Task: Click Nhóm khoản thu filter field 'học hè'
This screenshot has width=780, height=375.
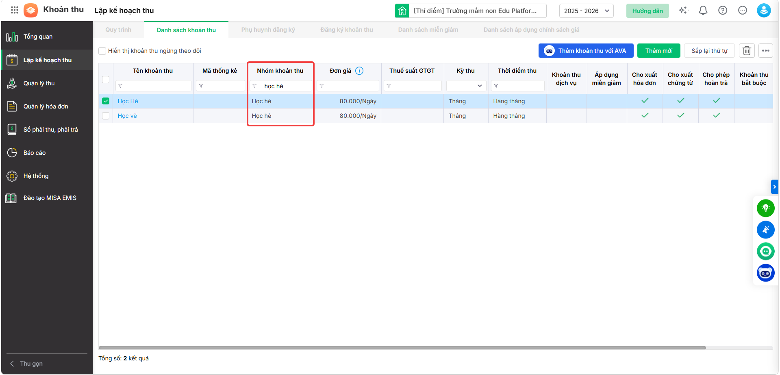Action: pyautogui.click(x=281, y=86)
